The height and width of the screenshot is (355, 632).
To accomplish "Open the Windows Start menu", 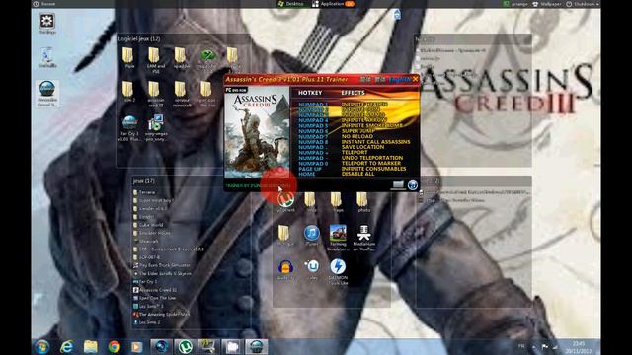I will pyautogui.click(x=41, y=346).
